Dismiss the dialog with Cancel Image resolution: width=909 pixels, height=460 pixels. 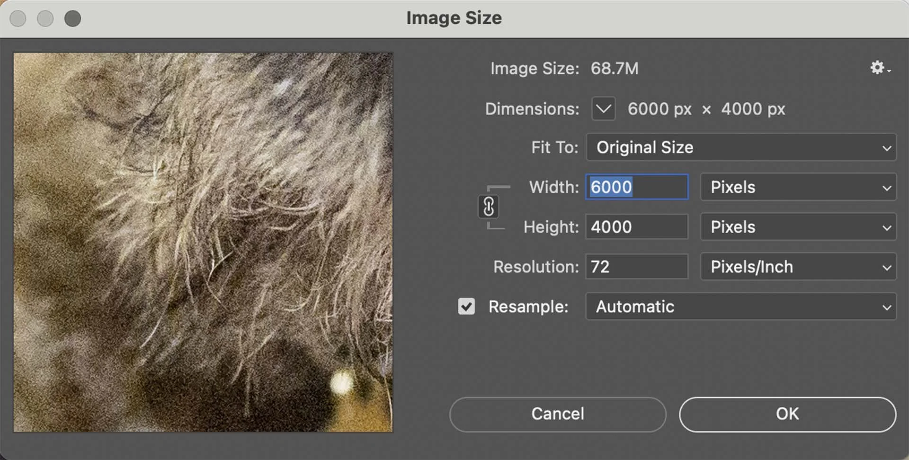coord(557,414)
